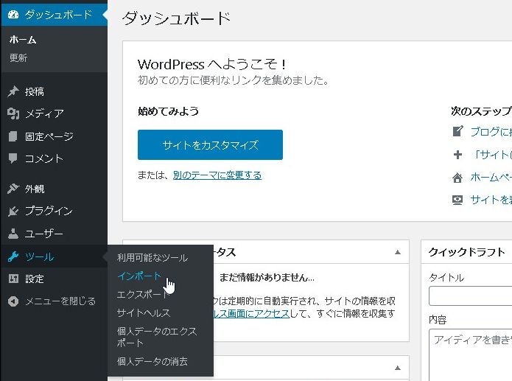Collapse the lower-left widget panel arrow
The height and width of the screenshot is (381, 512).
coord(398,367)
